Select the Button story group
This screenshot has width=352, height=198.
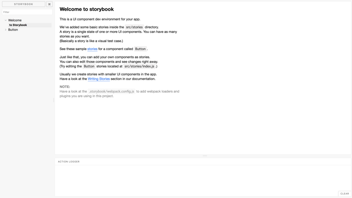tap(13, 29)
